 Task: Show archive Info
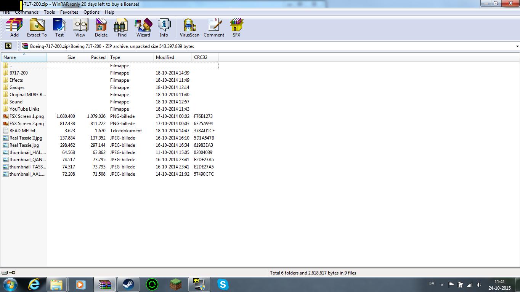click(x=164, y=28)
